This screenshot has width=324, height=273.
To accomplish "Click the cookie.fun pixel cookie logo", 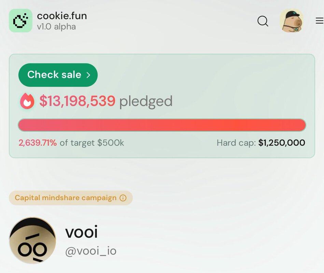I will click(20, 21).
